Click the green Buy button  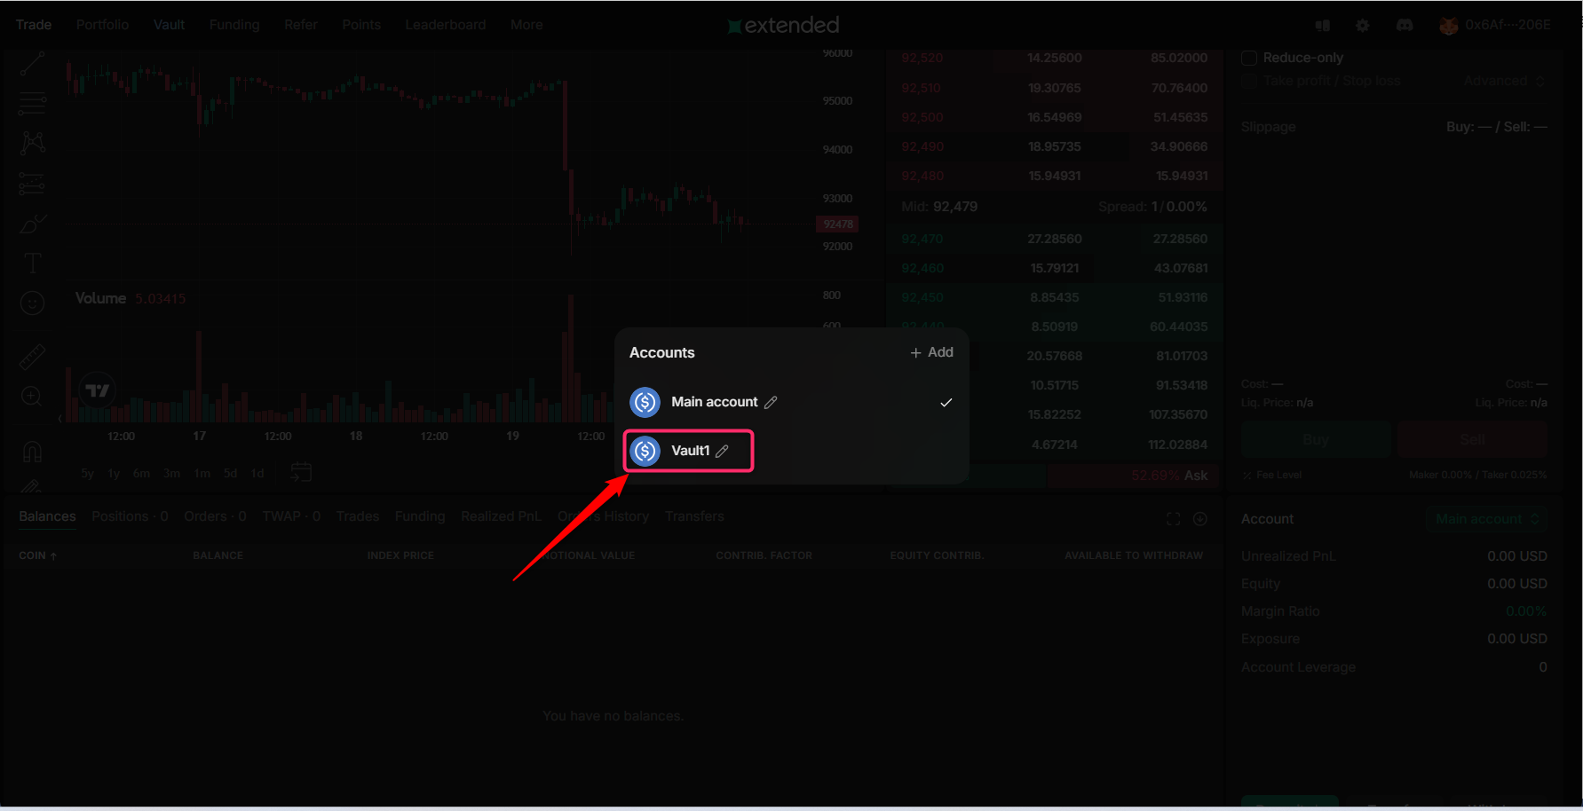1316,439
